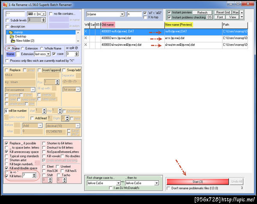Adjust the 'or split @' spinner
The image size is (257, 204).
[x=76, y=54]
